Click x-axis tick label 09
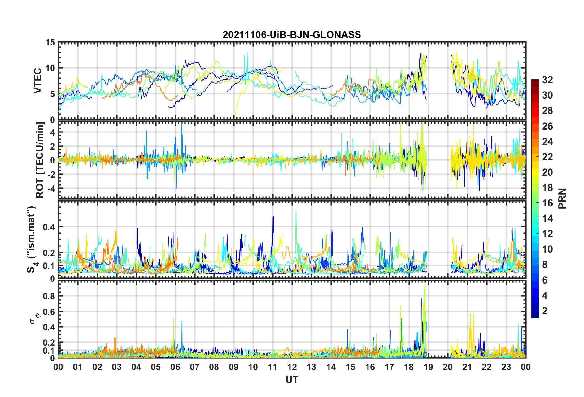584x397 pixels. point(234,367)
